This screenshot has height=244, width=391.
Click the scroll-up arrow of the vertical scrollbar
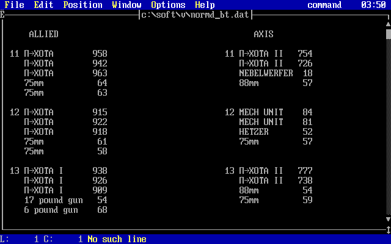coord(389,24)
